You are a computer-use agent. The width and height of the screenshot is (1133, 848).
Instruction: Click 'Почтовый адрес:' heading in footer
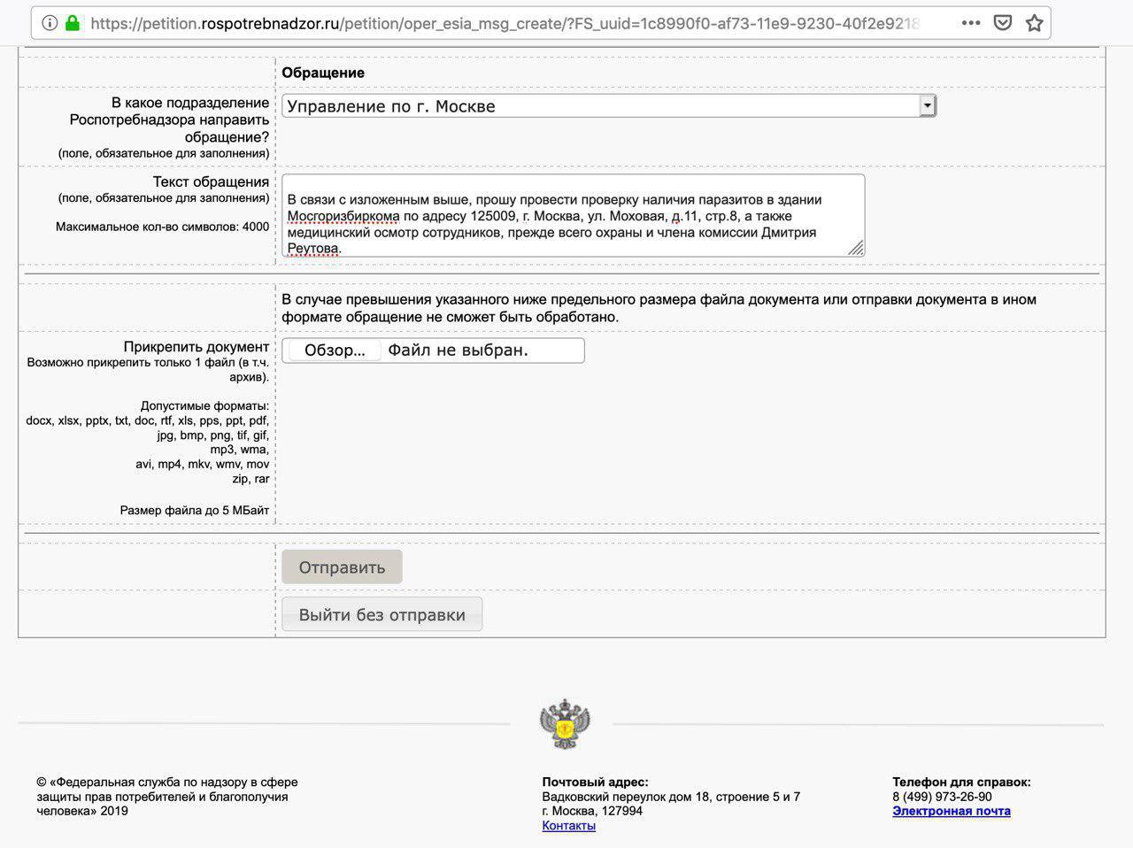[595, 782]
